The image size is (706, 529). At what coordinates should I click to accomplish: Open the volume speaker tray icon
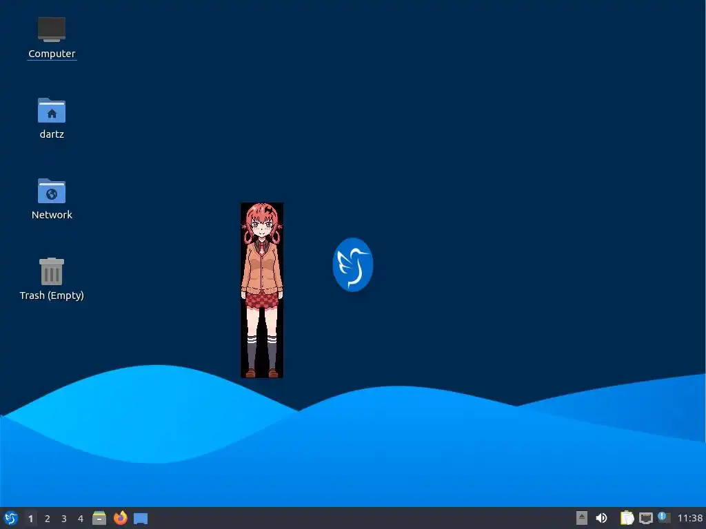pos(601,518)
